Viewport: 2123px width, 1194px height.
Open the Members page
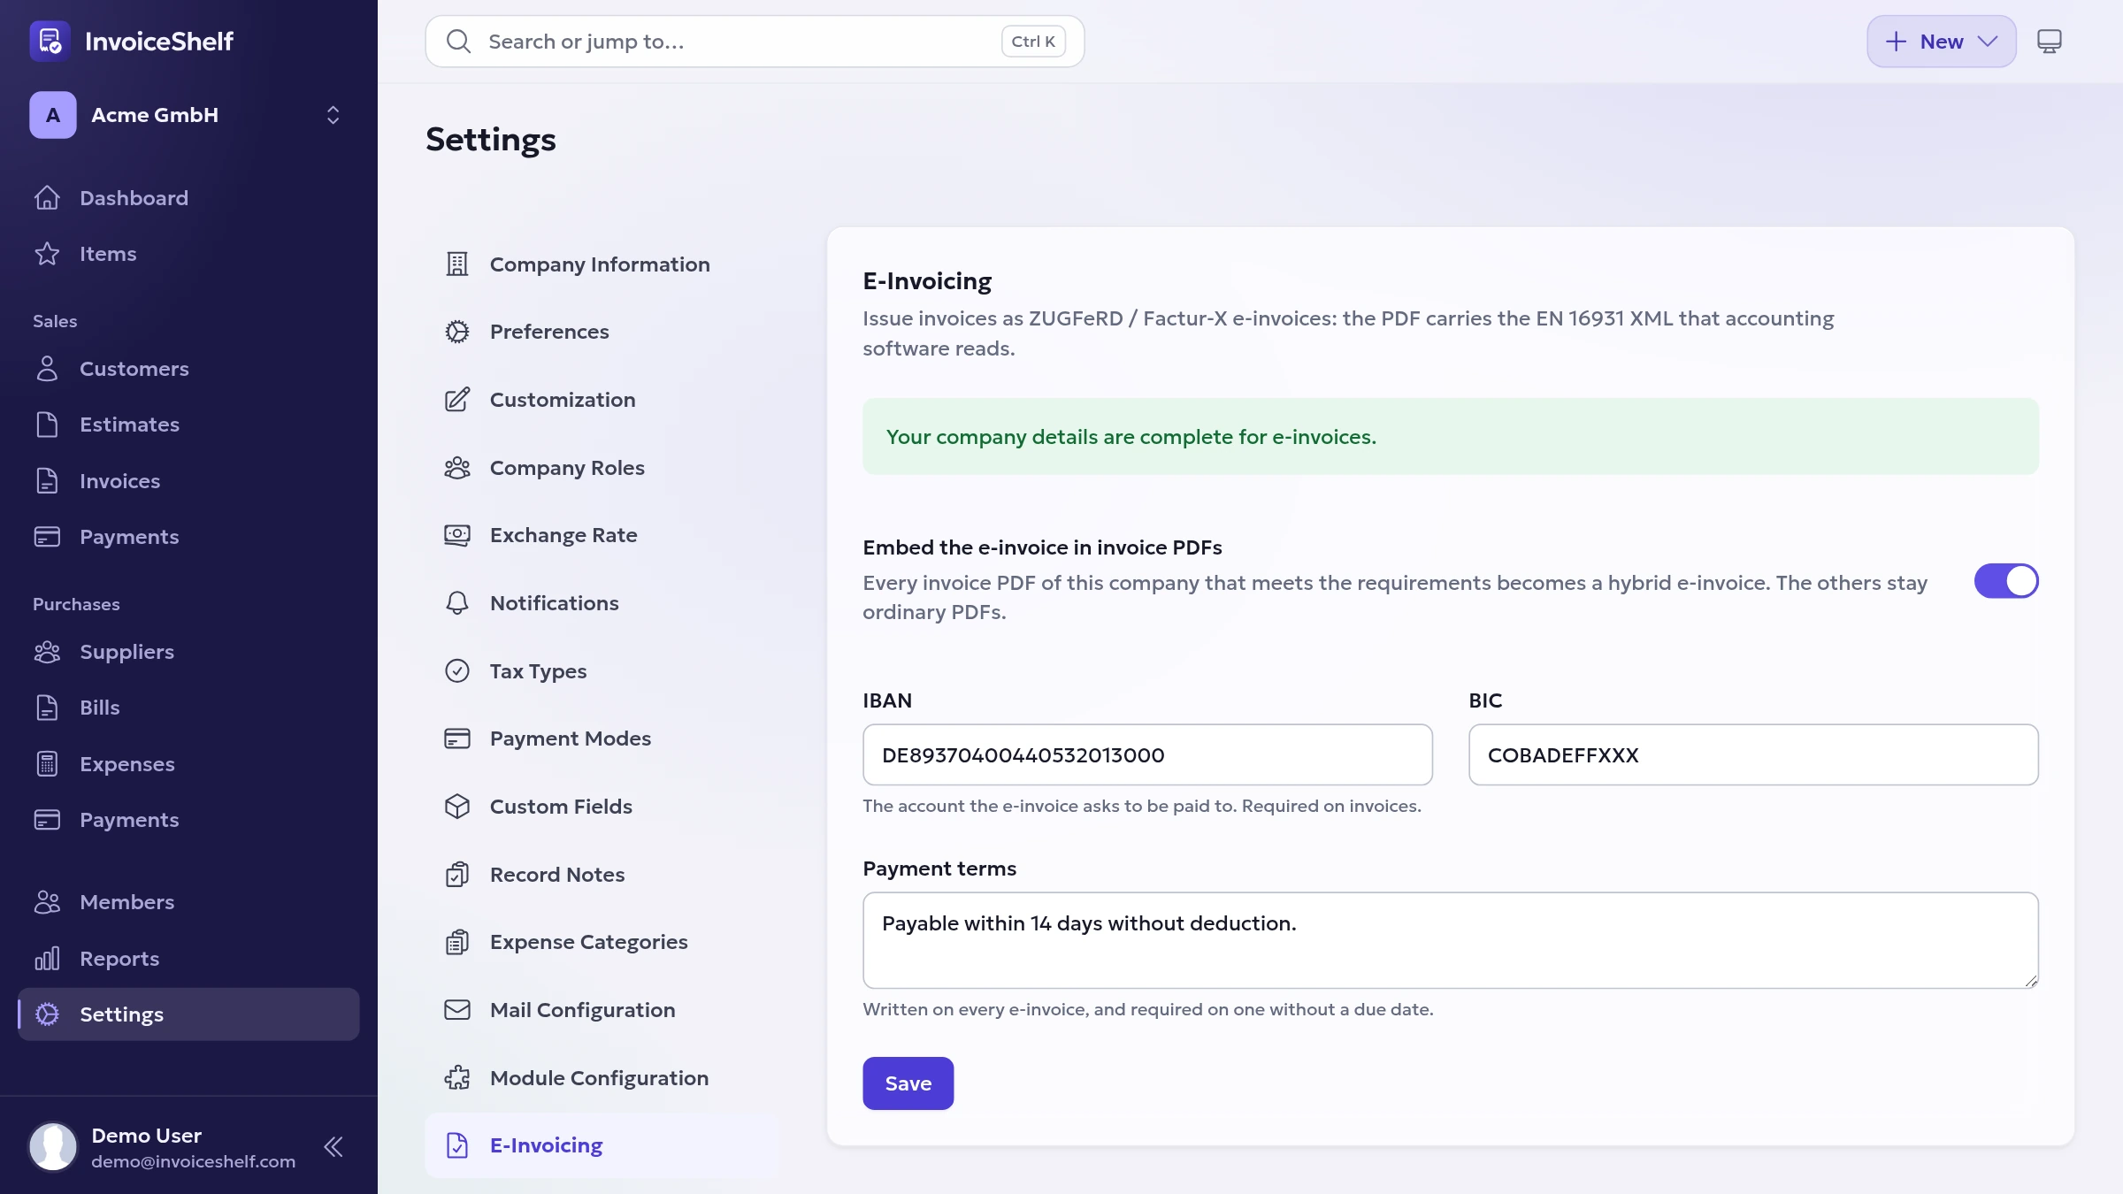(x=188, y=902)
